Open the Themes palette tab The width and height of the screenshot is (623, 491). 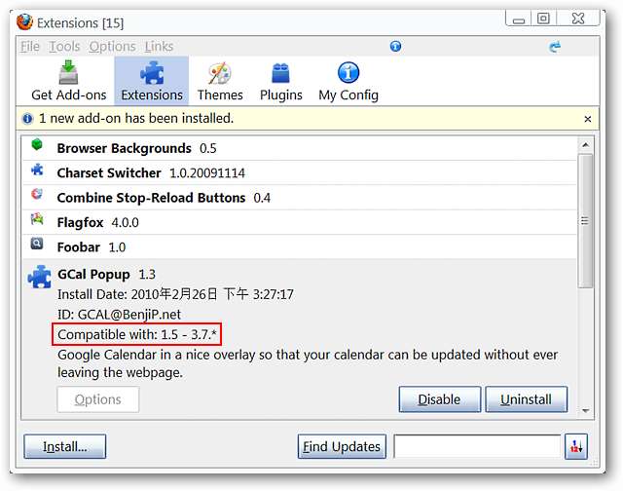click(220, 81)
